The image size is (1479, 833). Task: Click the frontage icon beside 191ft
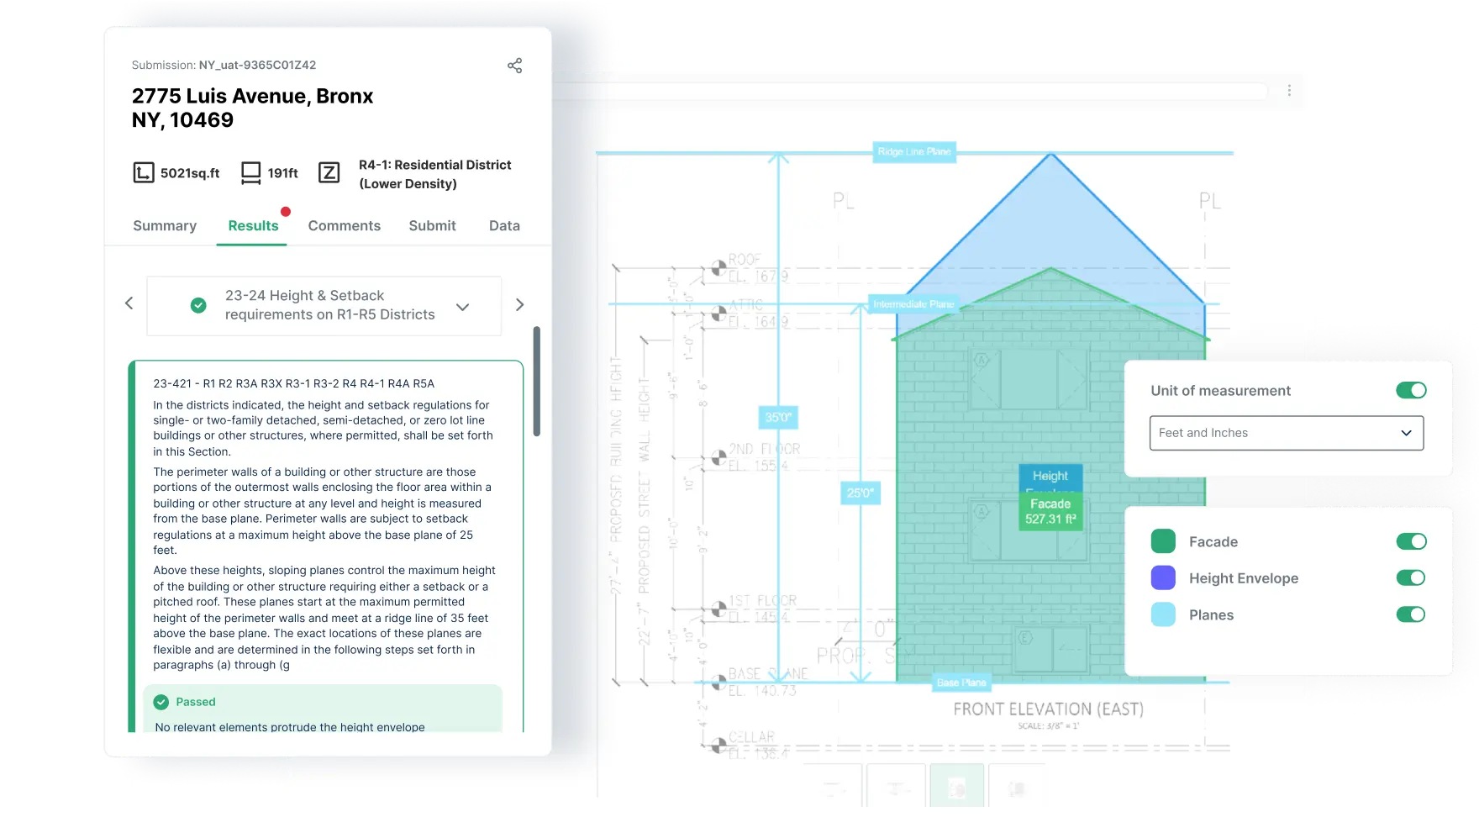point(250,173)
